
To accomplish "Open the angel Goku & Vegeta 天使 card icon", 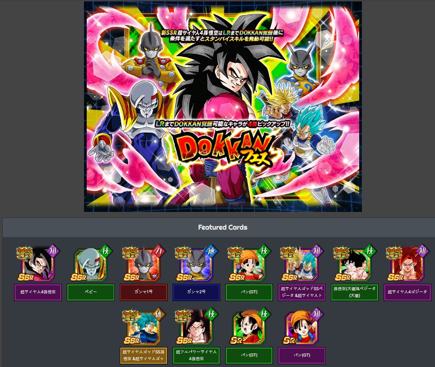I will (x=355, y=264).
